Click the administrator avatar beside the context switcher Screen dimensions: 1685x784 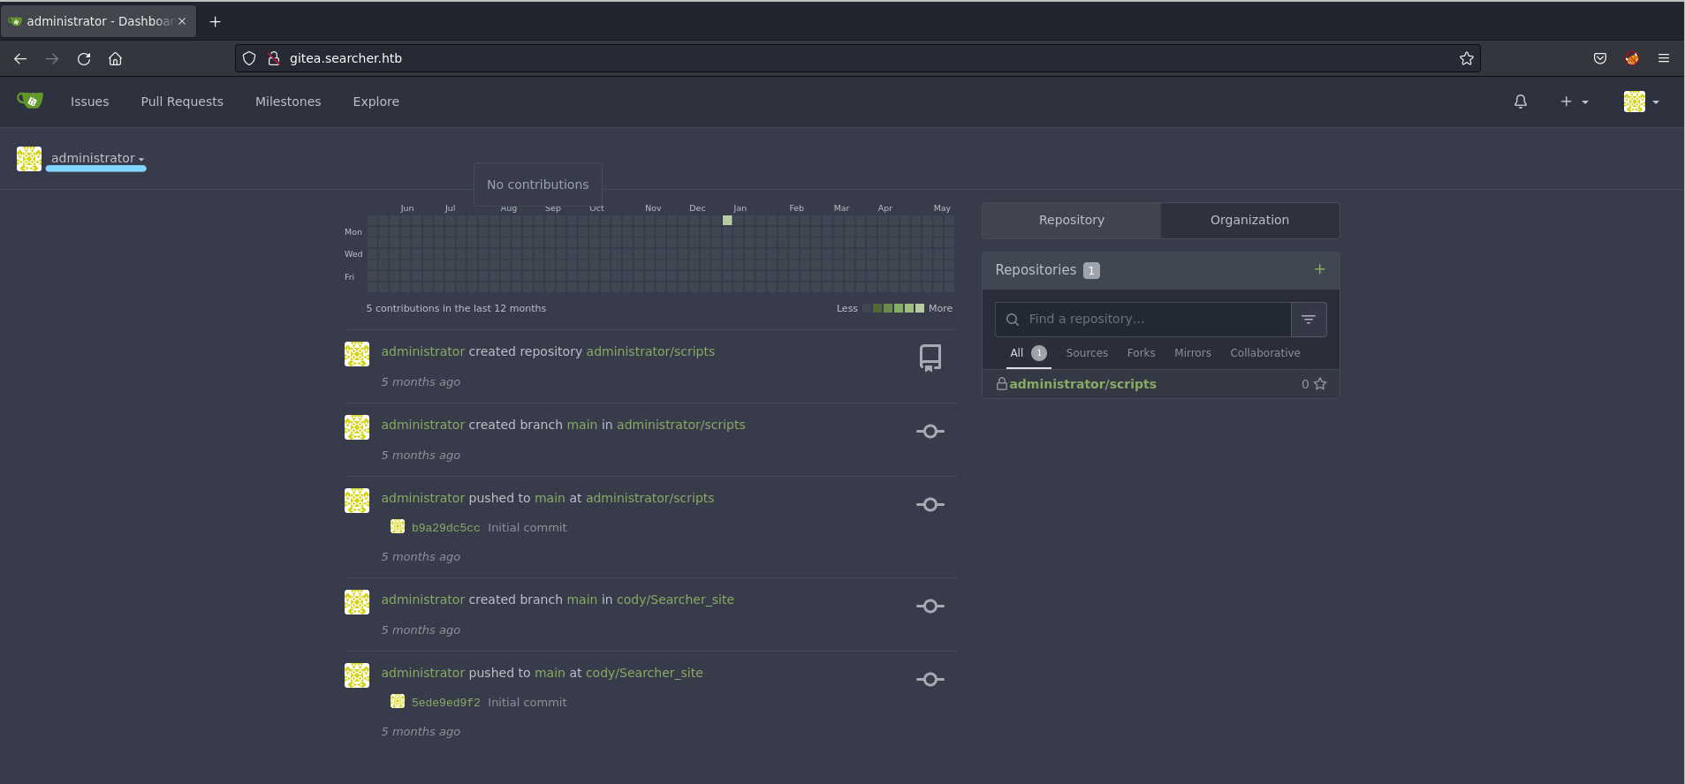point(29,159)
